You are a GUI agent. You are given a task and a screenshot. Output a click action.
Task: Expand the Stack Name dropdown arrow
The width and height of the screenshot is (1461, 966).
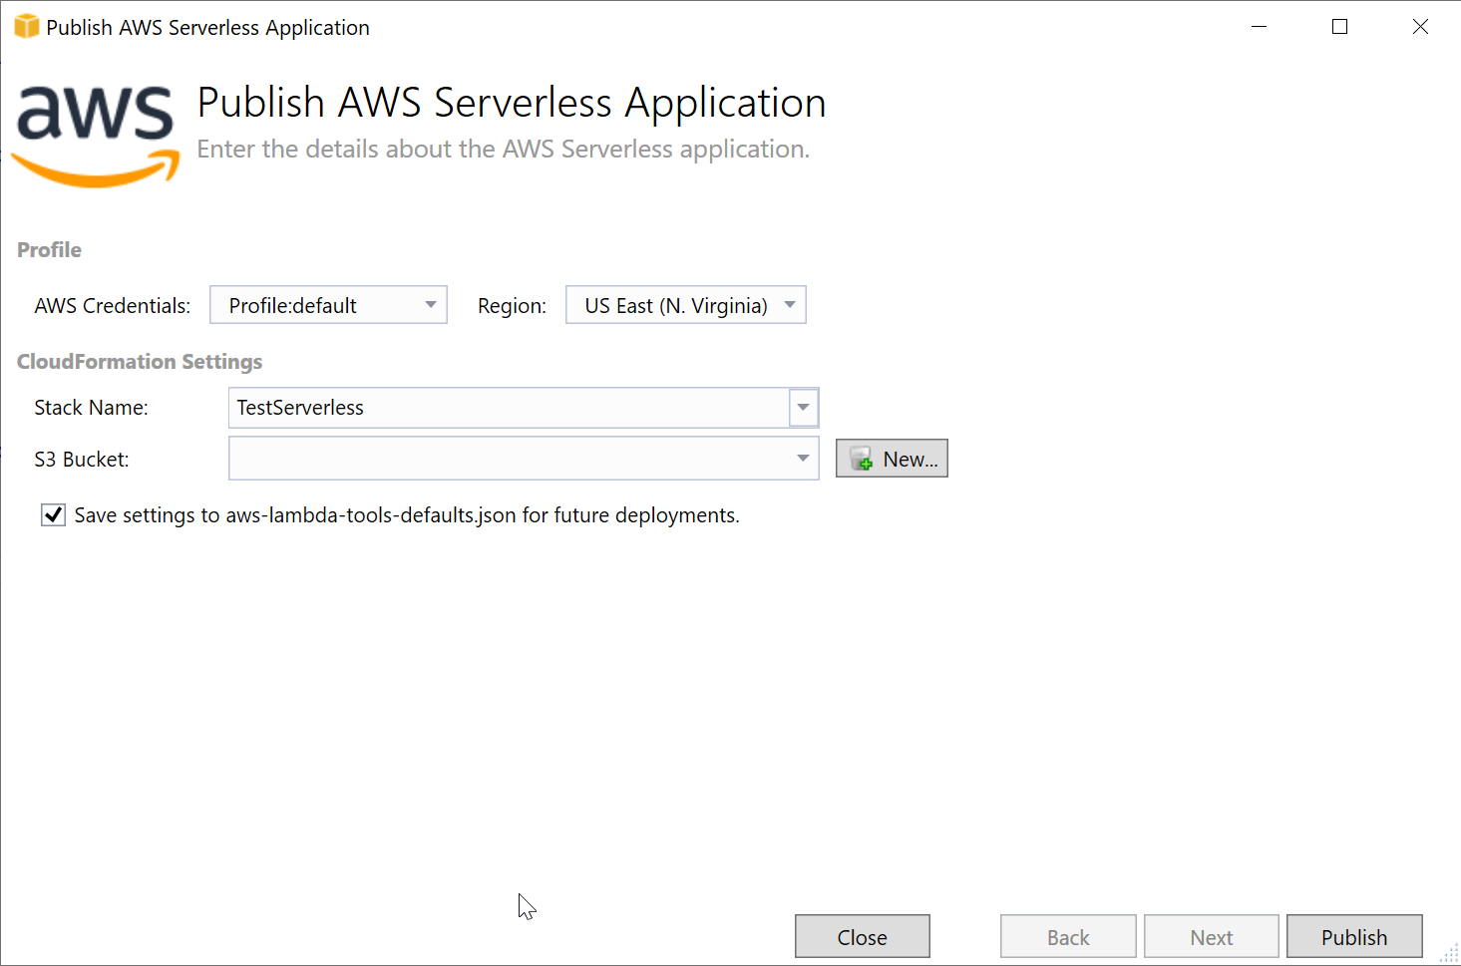(x=803, y=408)
